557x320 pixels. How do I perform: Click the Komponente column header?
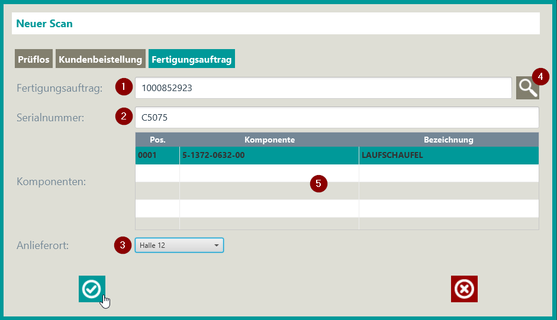click(x=269, y=140)
